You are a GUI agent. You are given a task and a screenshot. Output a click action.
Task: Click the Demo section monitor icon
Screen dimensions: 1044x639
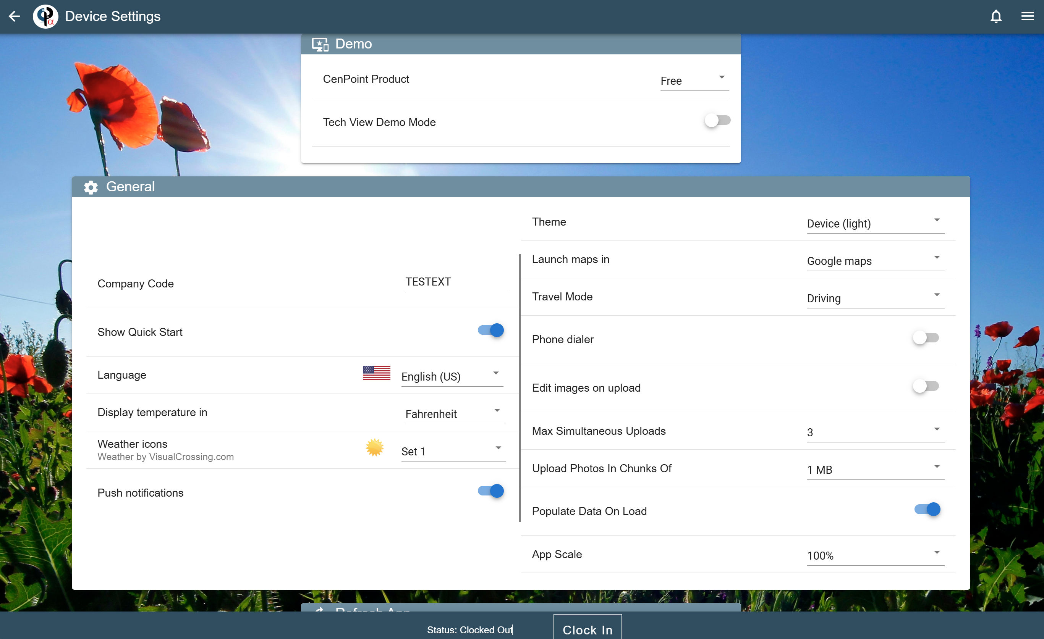pyautogui.click(x=320, y=44)
